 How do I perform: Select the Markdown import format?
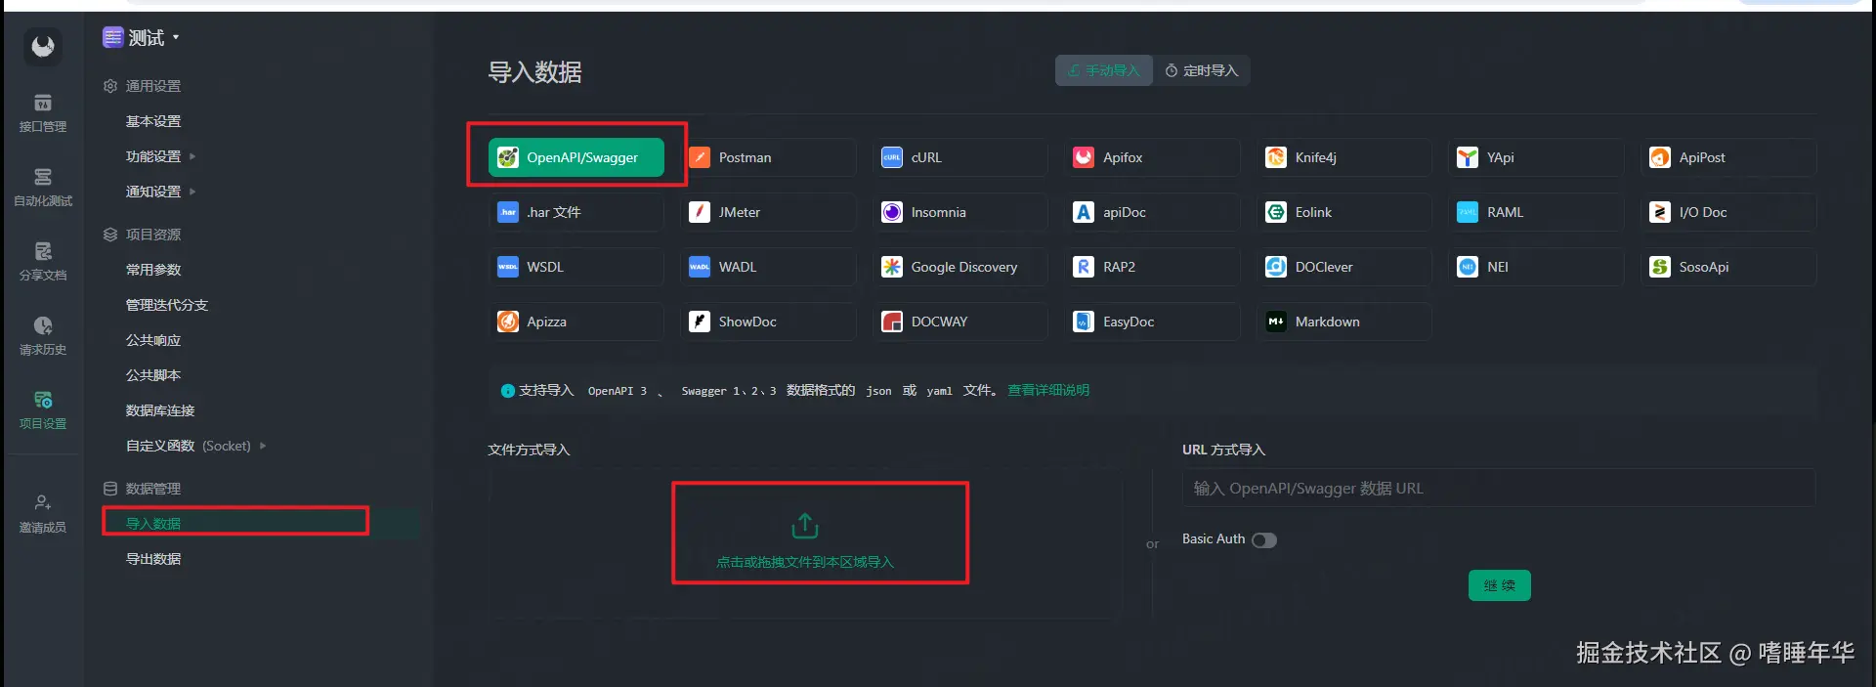click(x=1344, y=322)
